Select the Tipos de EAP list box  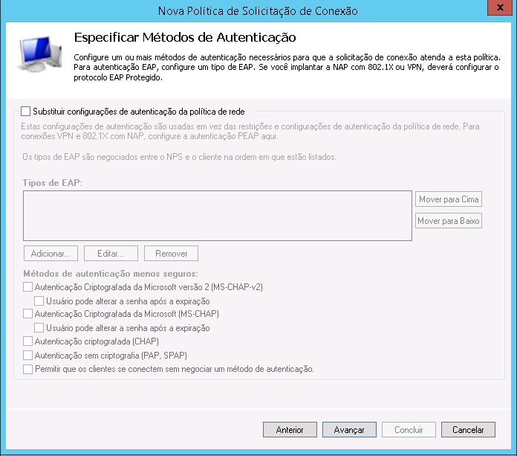218,216
